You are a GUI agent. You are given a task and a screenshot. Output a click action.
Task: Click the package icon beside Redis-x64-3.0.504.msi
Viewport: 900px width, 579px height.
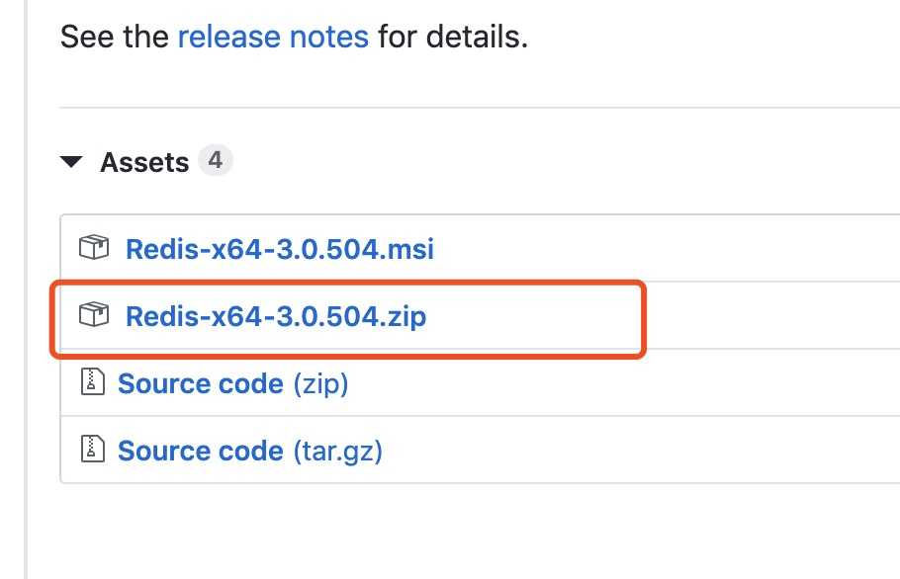[94, 248]
